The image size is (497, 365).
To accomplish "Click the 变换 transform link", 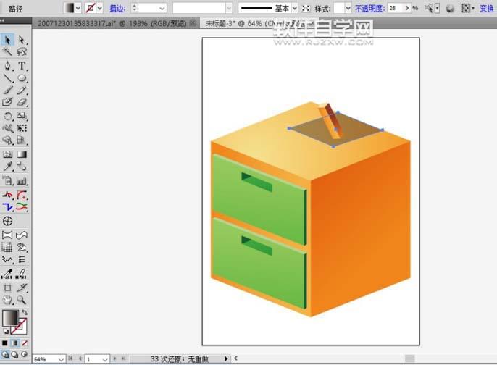I will pos(487,8).
